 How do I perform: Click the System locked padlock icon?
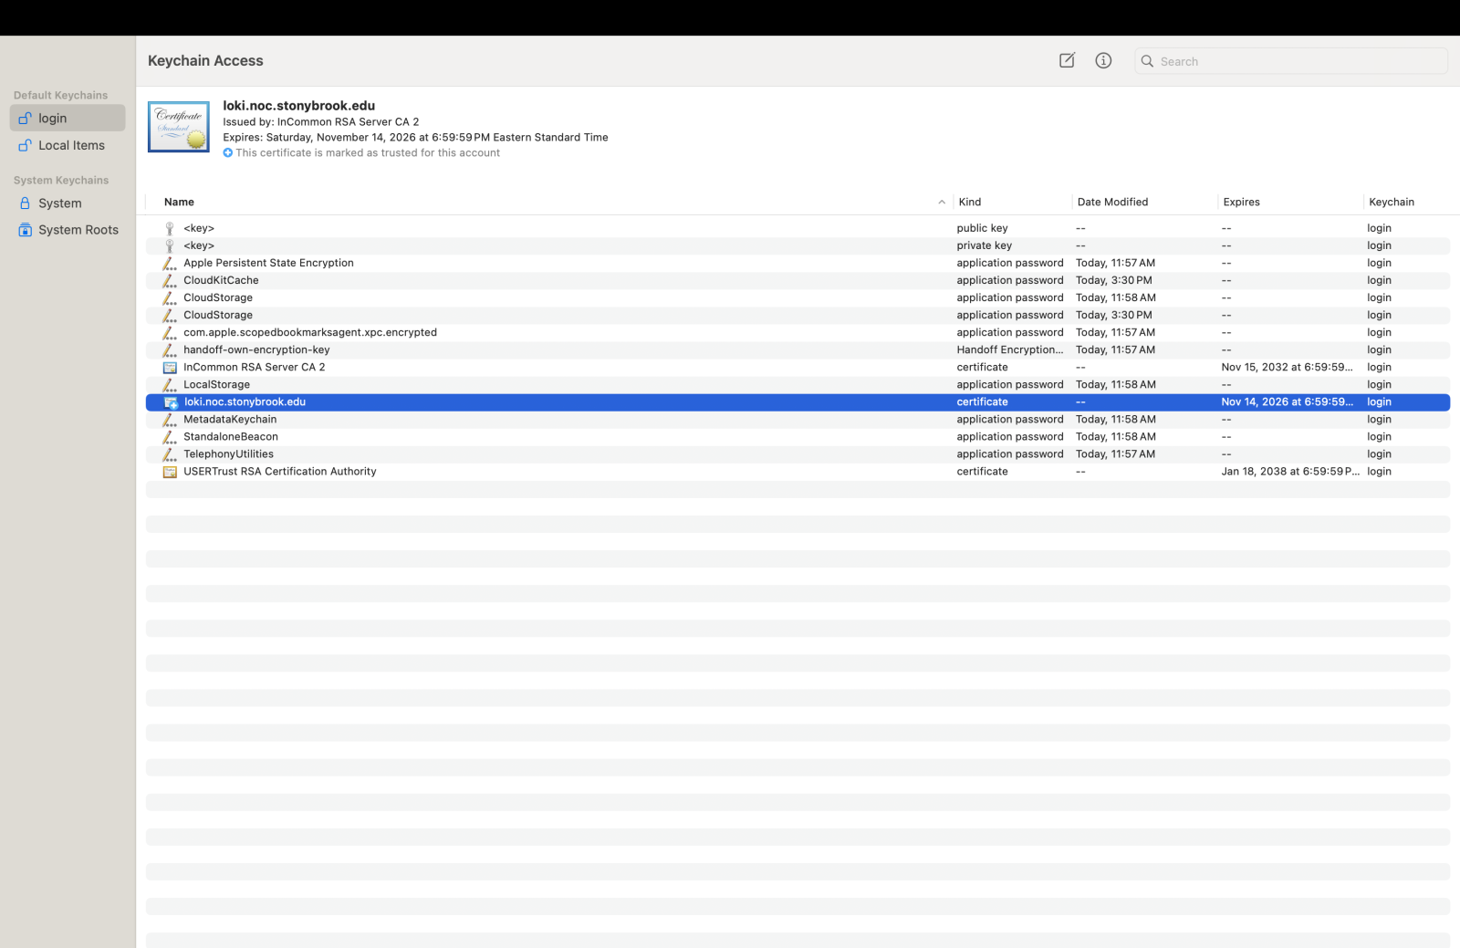click(x=26, y=203)
